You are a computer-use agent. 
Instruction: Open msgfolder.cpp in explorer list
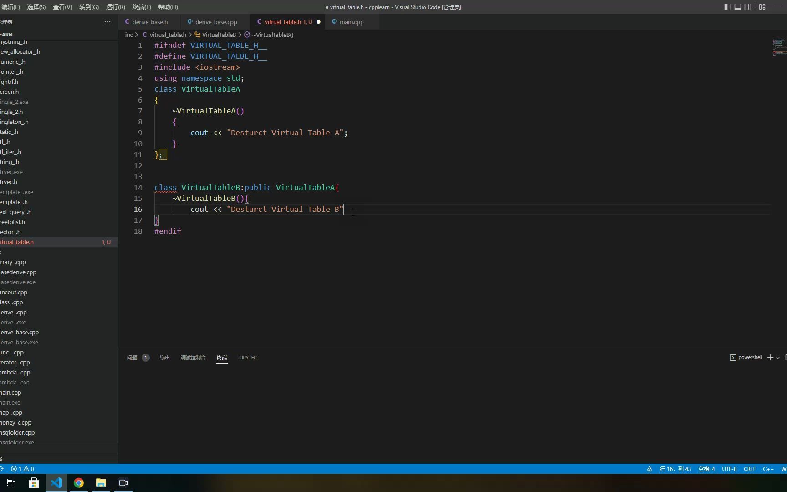pyautogui.click(x=59, y=432)
